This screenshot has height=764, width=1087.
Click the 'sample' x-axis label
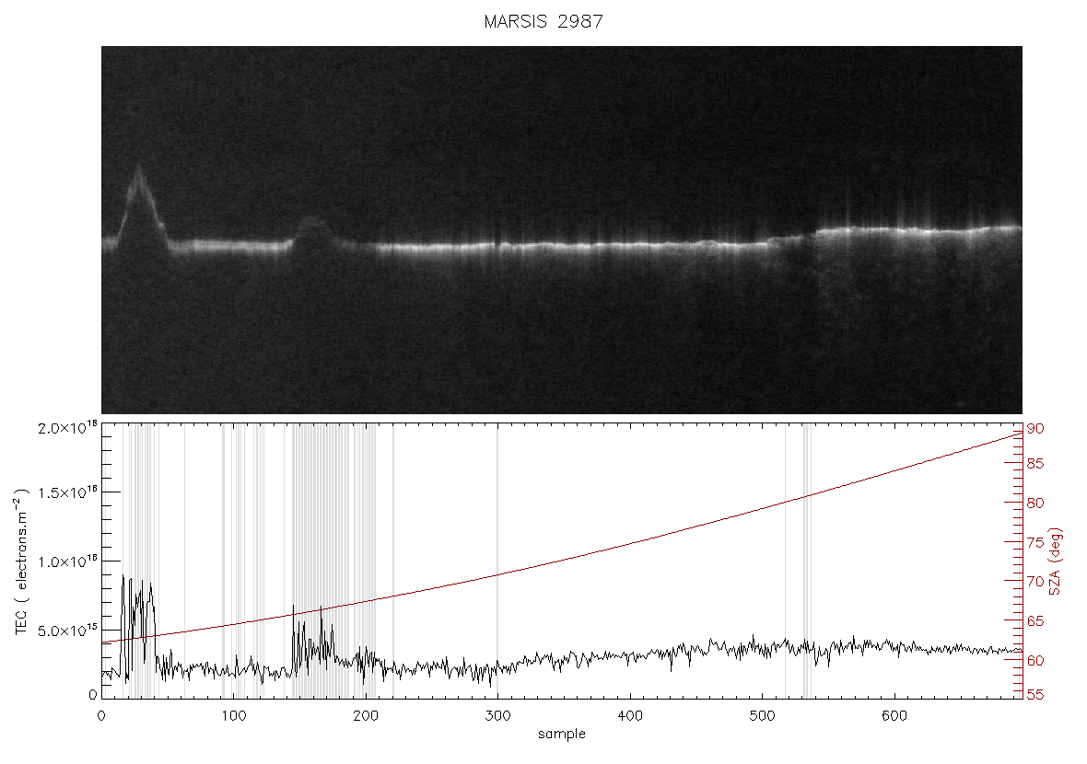(562, 735)
